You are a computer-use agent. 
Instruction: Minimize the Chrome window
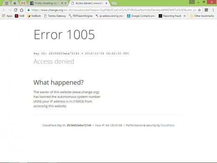198,2
